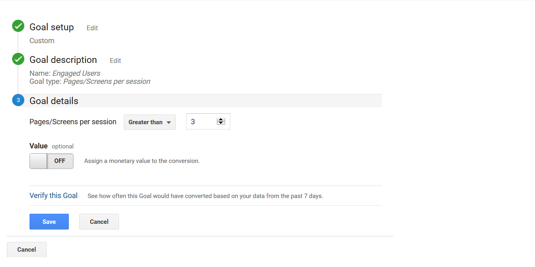
Task: Cancel the goal details configuration
Action: click(99, 221)
